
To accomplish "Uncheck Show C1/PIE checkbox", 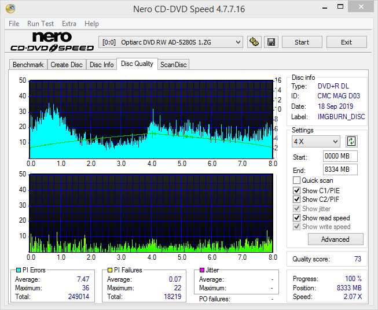I will click(x=296, y=190).
